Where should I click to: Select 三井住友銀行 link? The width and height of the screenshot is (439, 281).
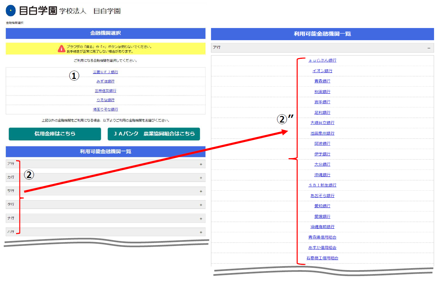point(106,90)
